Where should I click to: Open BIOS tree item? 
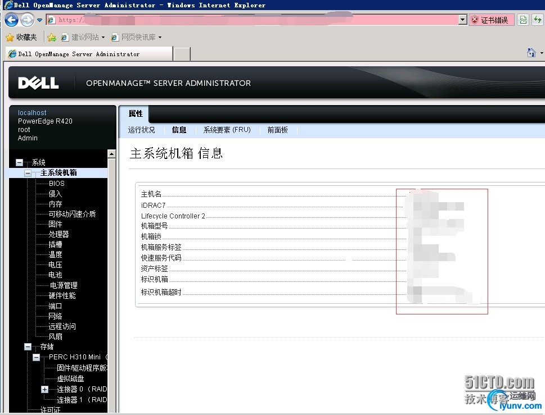(x=57, y=183)
